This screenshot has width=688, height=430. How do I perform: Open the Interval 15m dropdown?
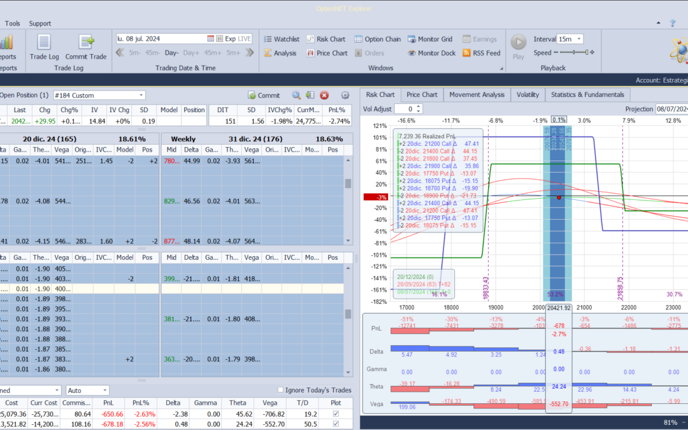[578, 39]
